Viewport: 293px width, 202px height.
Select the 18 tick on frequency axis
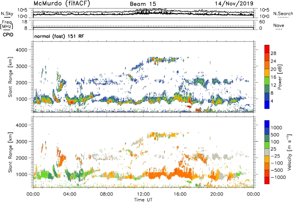coord(25,22)
